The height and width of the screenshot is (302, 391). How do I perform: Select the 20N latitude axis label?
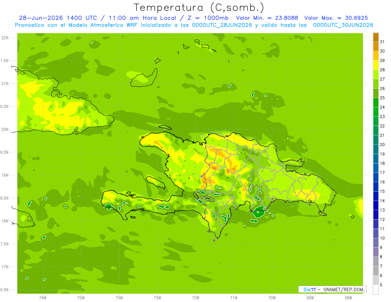(x=6, y=129)
